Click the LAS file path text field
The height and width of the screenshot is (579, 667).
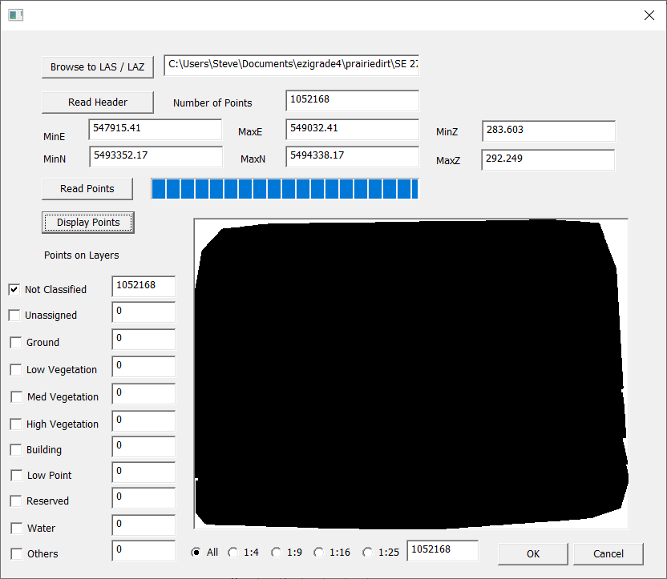(291, 65)
